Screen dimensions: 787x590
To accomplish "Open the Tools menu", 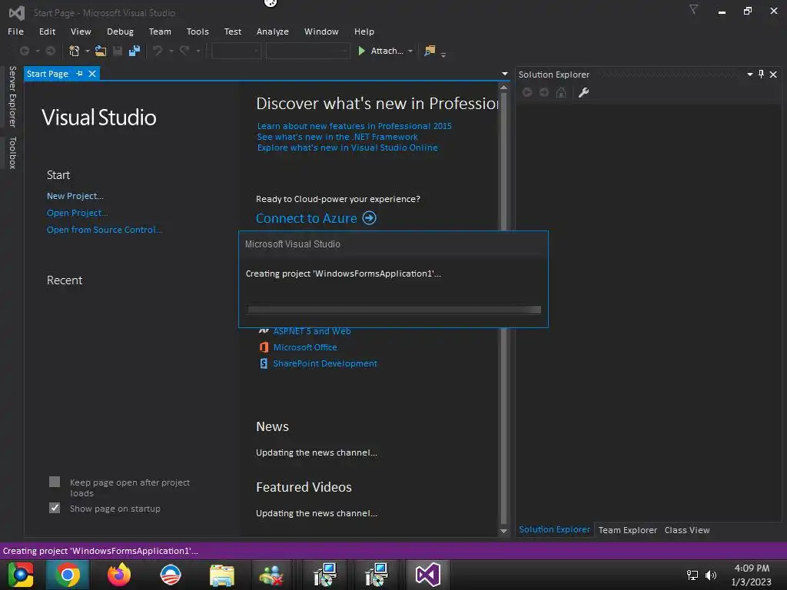I will [198, 31].
